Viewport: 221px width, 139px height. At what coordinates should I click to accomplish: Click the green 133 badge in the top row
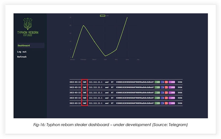[x=157, y=82]
